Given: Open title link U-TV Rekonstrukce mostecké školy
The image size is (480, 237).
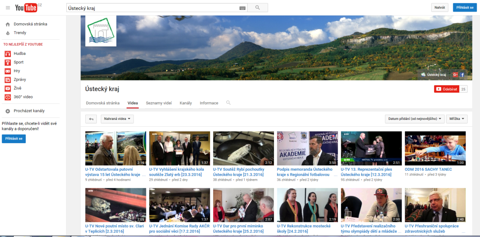Looking at the screenshot, I should [x=304, y=229].
